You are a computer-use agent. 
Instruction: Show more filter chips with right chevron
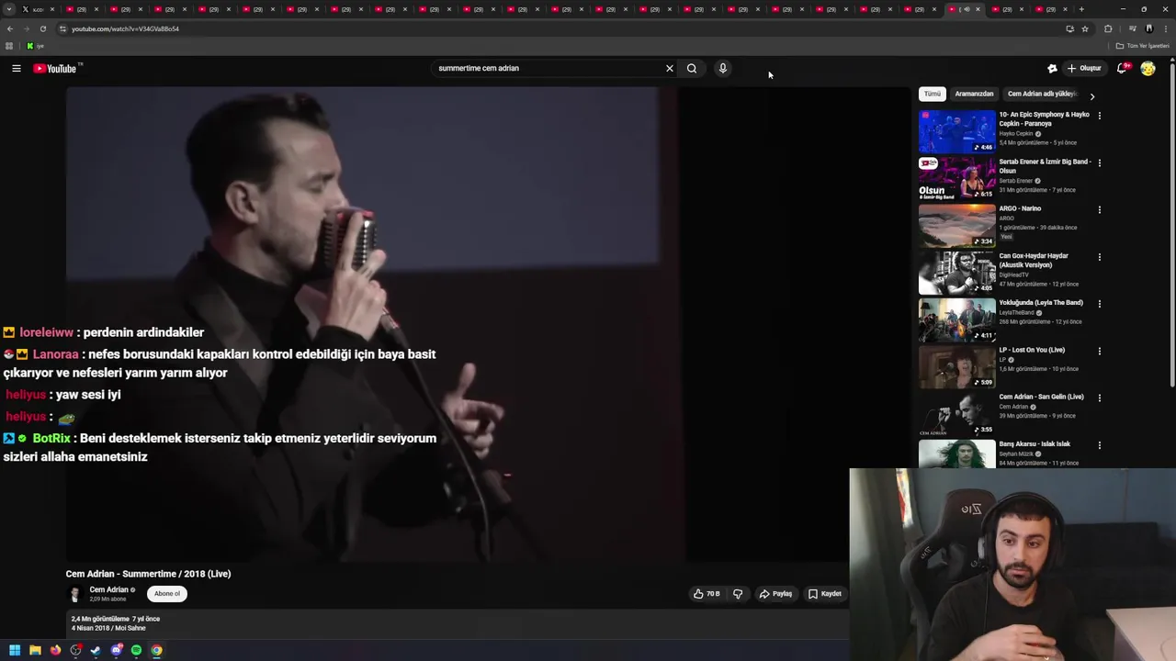[1091, 95]
